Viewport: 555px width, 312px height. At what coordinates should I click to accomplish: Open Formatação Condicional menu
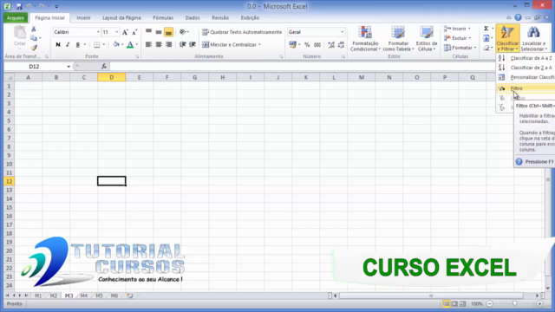(365, 38)
